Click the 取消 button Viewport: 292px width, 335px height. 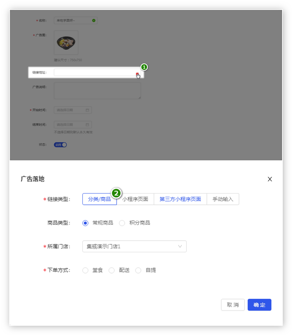click(233, 305)
